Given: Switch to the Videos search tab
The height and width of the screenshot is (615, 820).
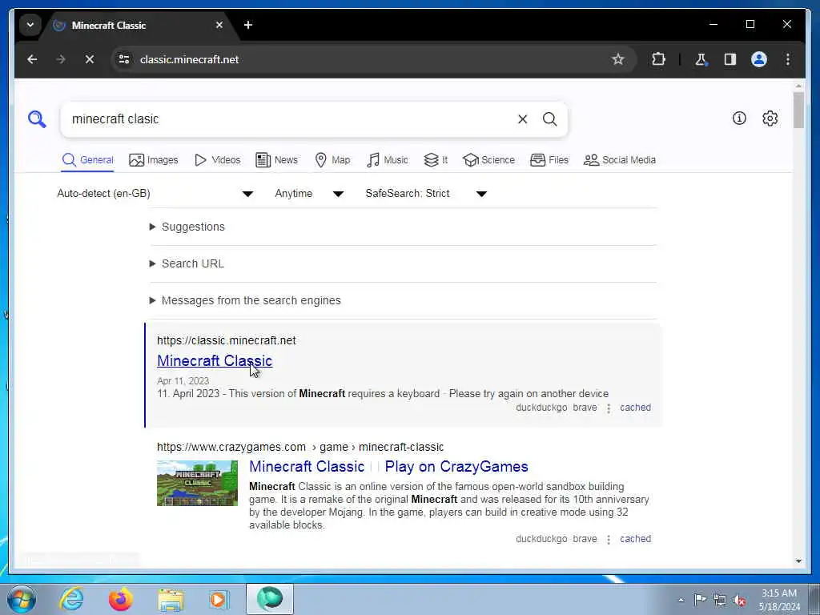Looking at the screenshot, I should pos(217,160).
